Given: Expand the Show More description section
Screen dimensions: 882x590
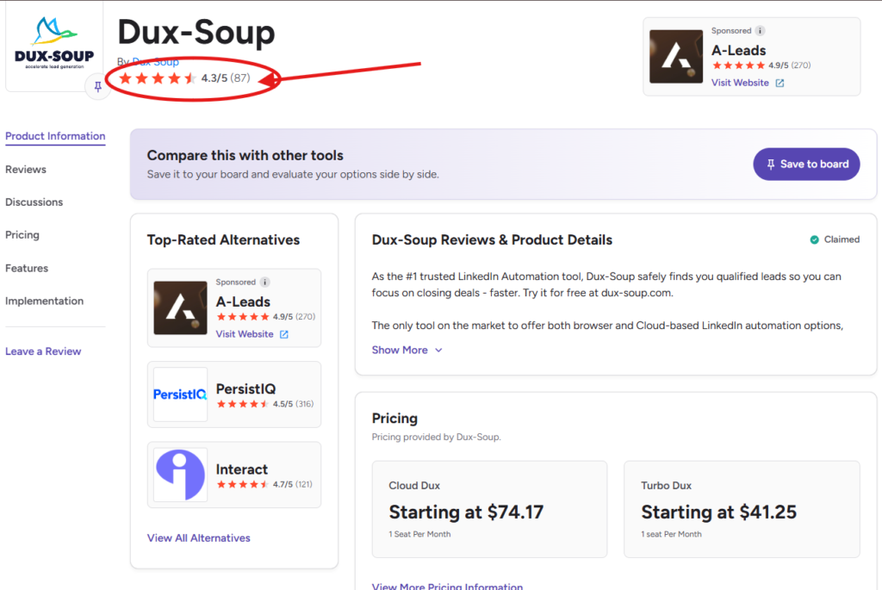Looking at the screenshot, I should tap(400, 350).
